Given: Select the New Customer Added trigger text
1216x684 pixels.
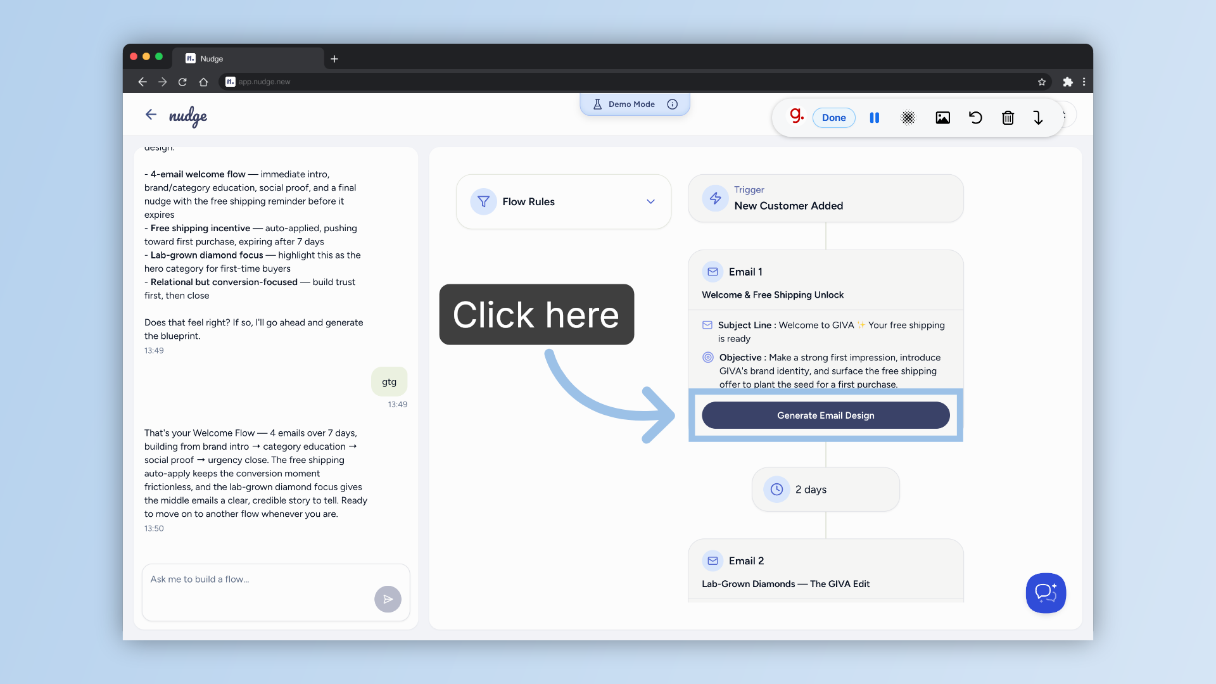Looking at the screenshot, I should 788,206.
